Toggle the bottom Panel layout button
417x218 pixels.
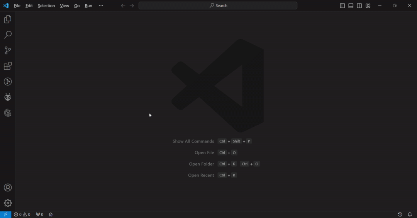tap(351, 6)
